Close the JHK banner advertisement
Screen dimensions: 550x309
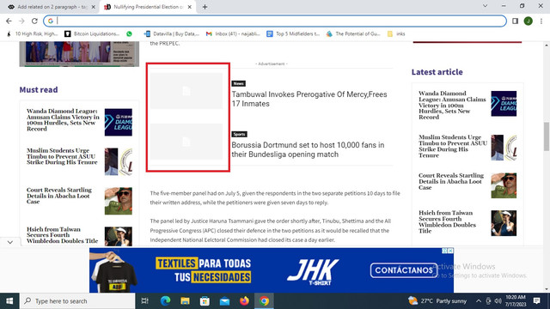pos(450,251)
